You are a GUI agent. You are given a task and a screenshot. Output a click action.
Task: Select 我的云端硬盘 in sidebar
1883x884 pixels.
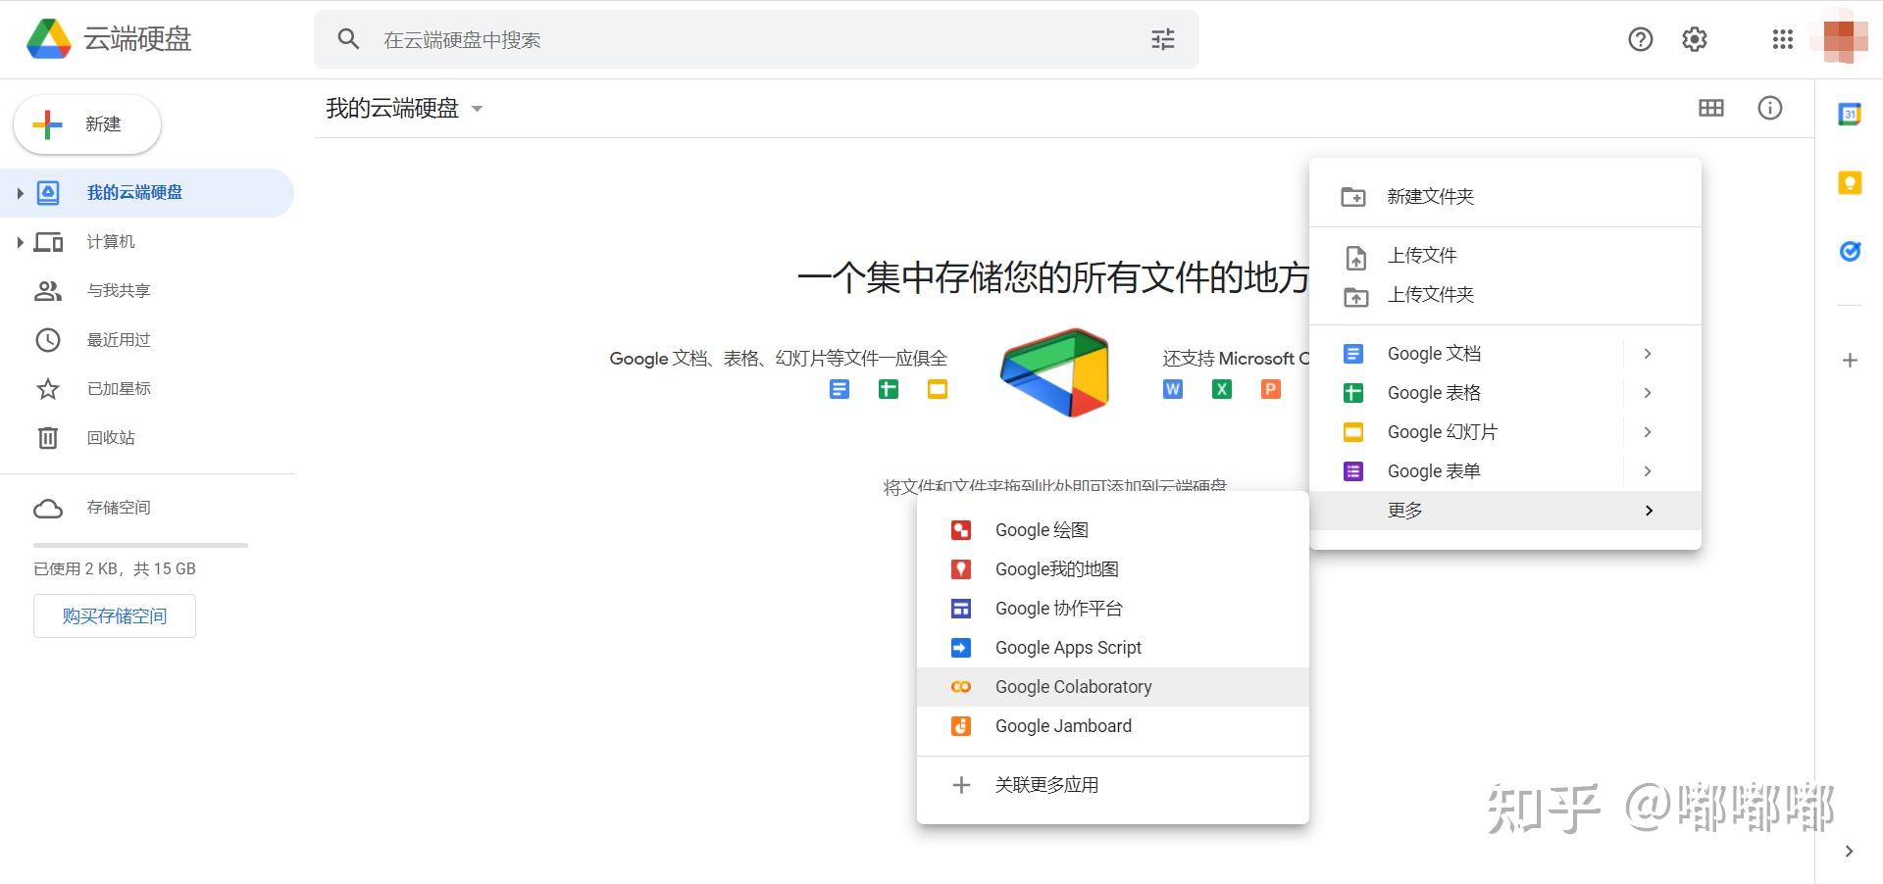147,192
